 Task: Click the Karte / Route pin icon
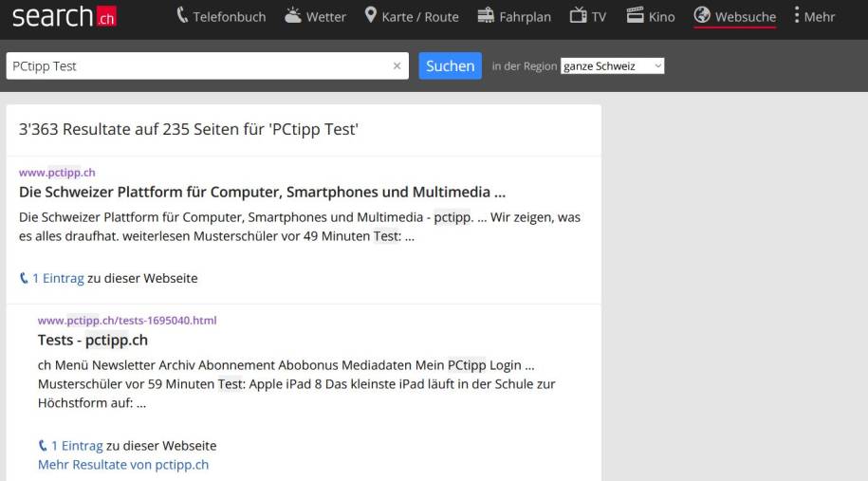click(370, 15)
